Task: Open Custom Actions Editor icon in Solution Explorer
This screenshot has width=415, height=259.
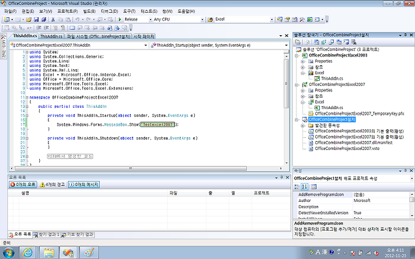Action: coord(346,42)
